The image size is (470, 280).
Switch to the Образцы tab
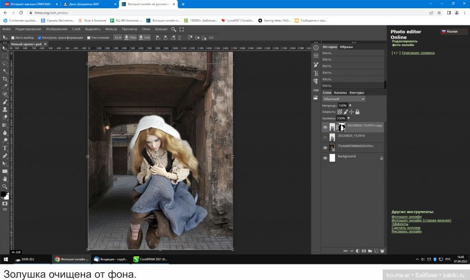point(346,47)
